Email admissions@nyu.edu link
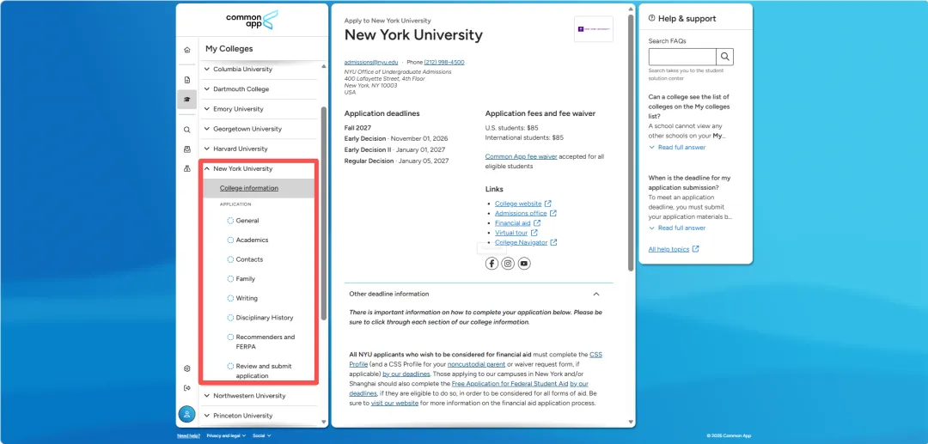Screen dimensions: 928x444 371,62
